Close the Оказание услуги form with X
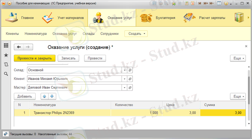The height and width of the screenshot is (139, 252). click(x=246, y=46)
